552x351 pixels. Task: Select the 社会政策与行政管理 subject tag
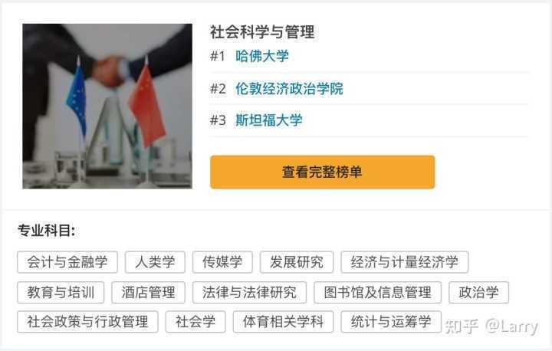pos(87,322)
